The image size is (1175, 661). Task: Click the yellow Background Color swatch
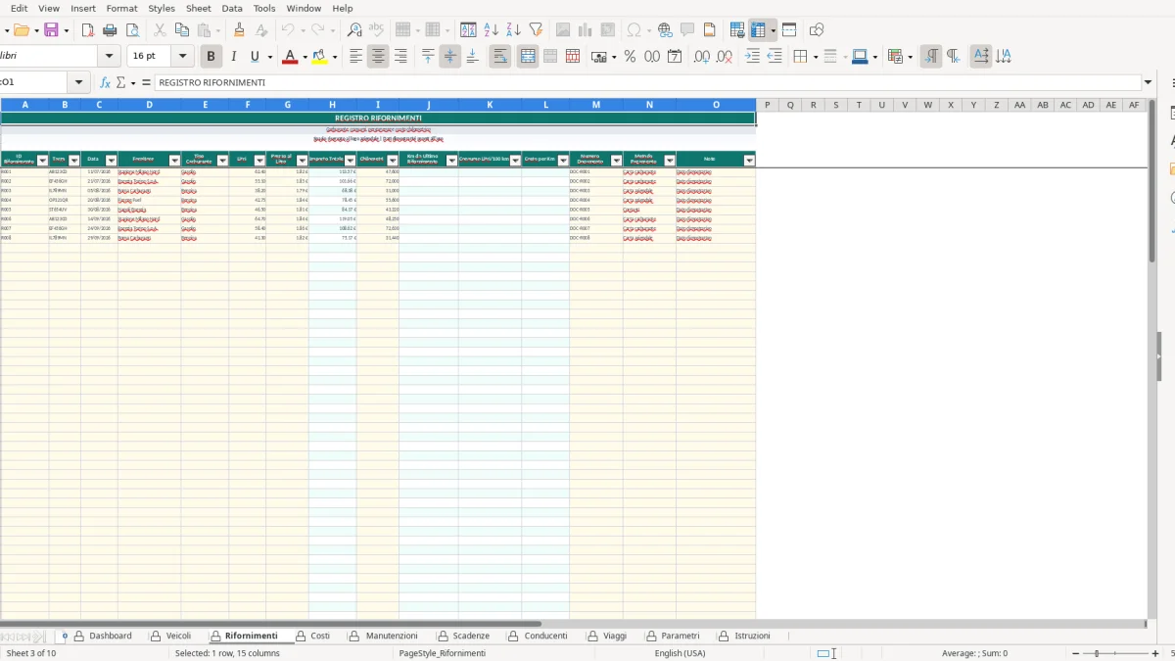click(320, 57)
